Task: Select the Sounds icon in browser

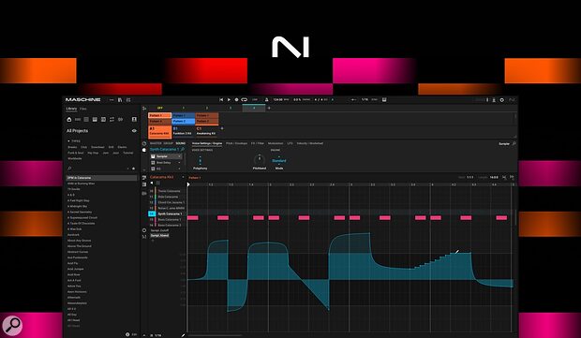Action: pos(86,119)
